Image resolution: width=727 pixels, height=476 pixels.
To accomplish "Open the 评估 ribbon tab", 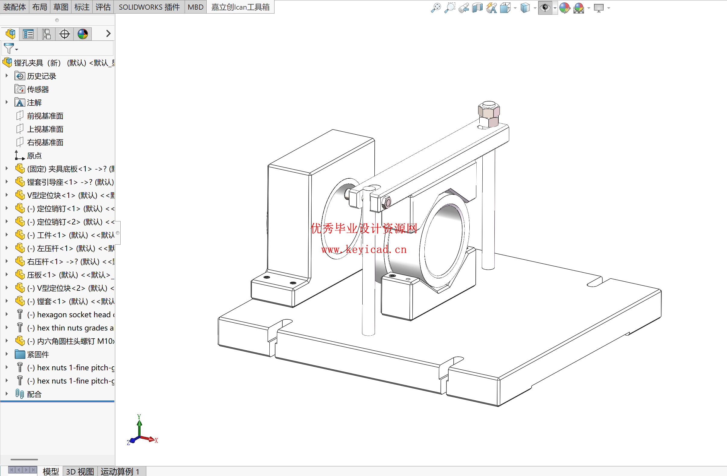I will tap(103, 7).
